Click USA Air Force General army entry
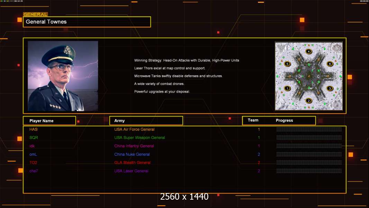Image resolution: width=369 pixels, height=208 pixels. coord(134,129)
